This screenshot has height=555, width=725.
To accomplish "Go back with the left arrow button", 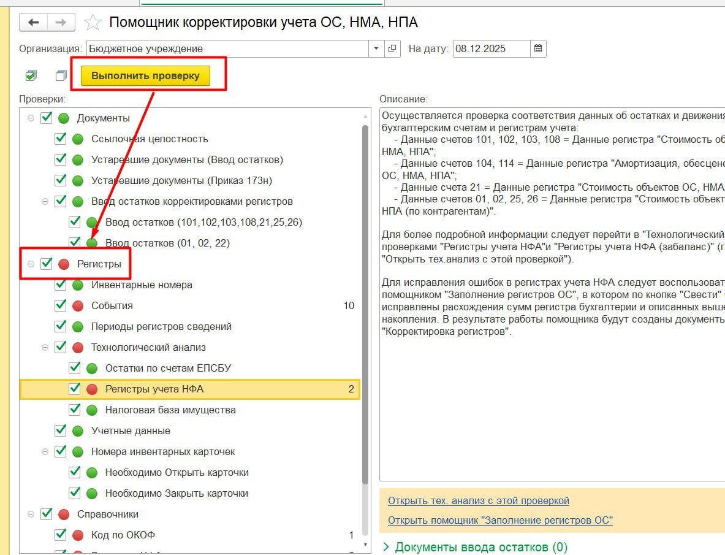I will pos(33,22).
